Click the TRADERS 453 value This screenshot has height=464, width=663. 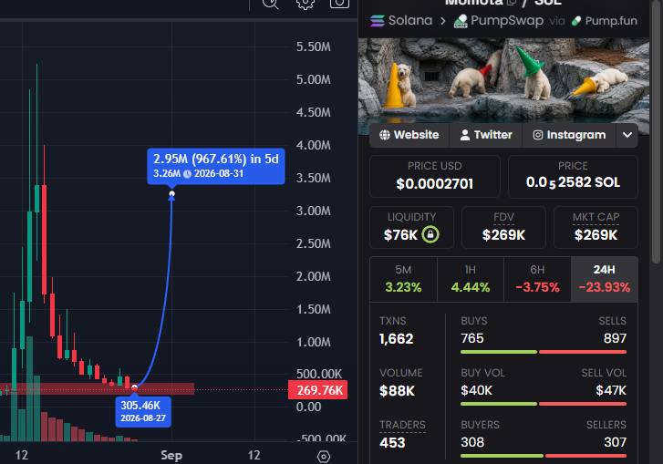(x=392, y=443)
